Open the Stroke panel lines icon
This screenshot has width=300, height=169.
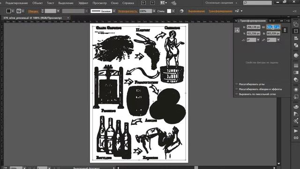tap(296, 66)
